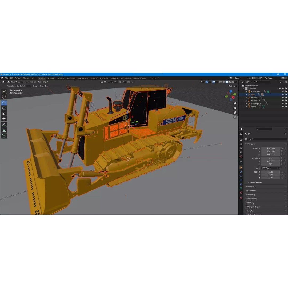Choose the Move tool
The height and width of the screenshot is (288, 288).
pos(4,103)
